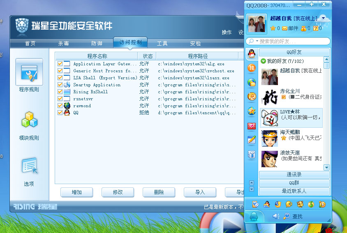Click scroll-down arrow of QQ friend list
347x233 pixels.
326,167
